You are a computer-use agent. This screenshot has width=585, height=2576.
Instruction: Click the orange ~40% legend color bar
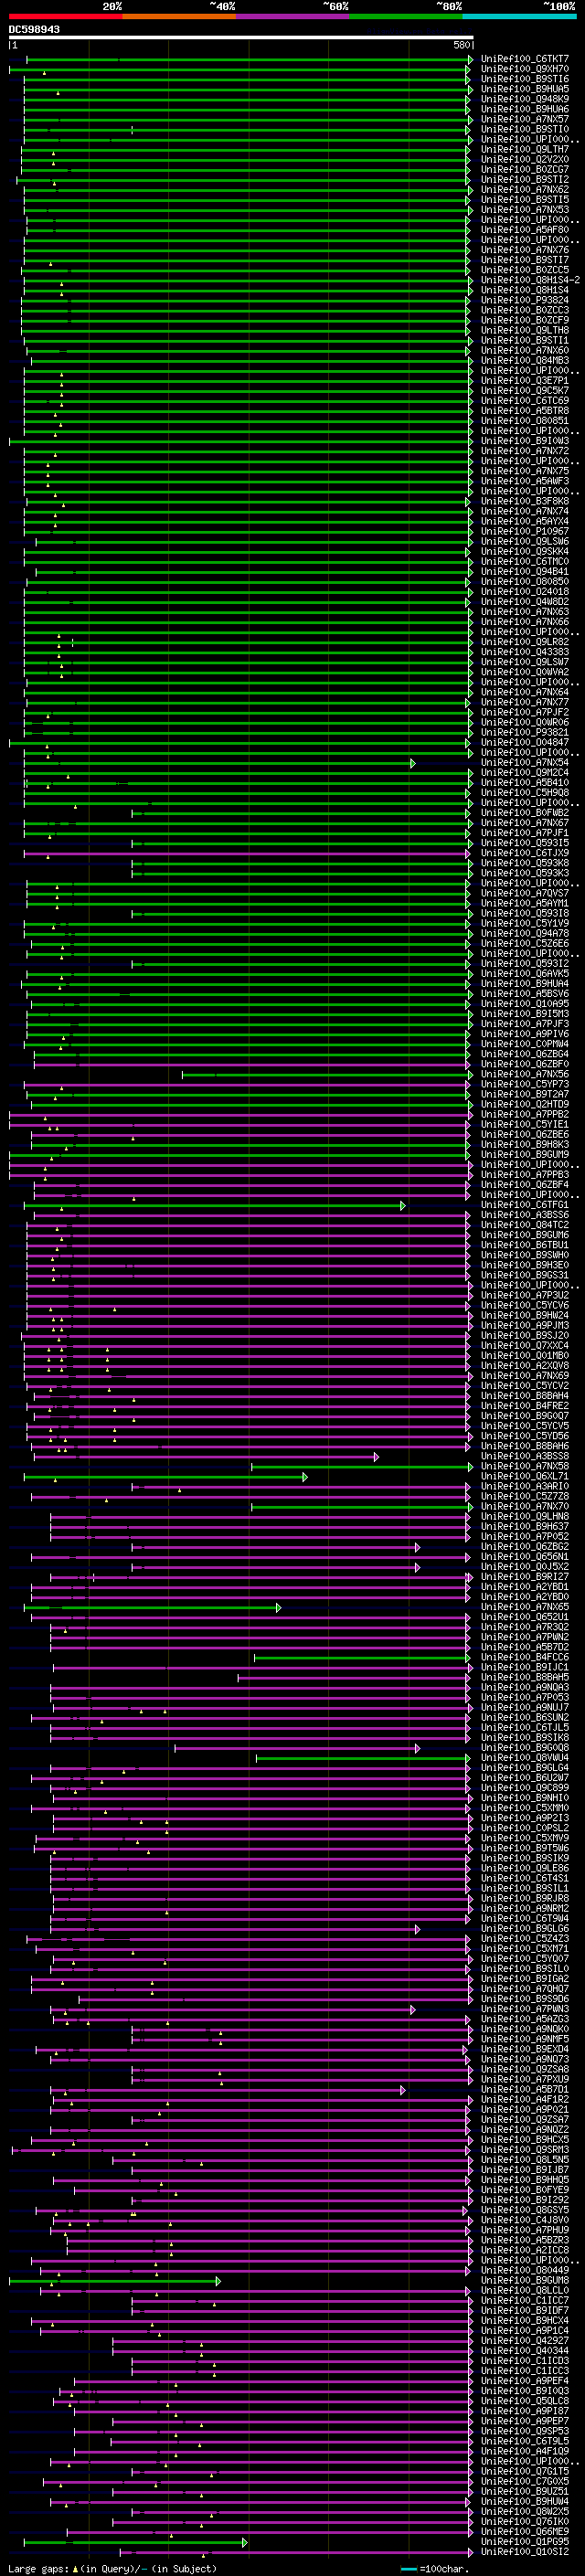coord(179,17)
